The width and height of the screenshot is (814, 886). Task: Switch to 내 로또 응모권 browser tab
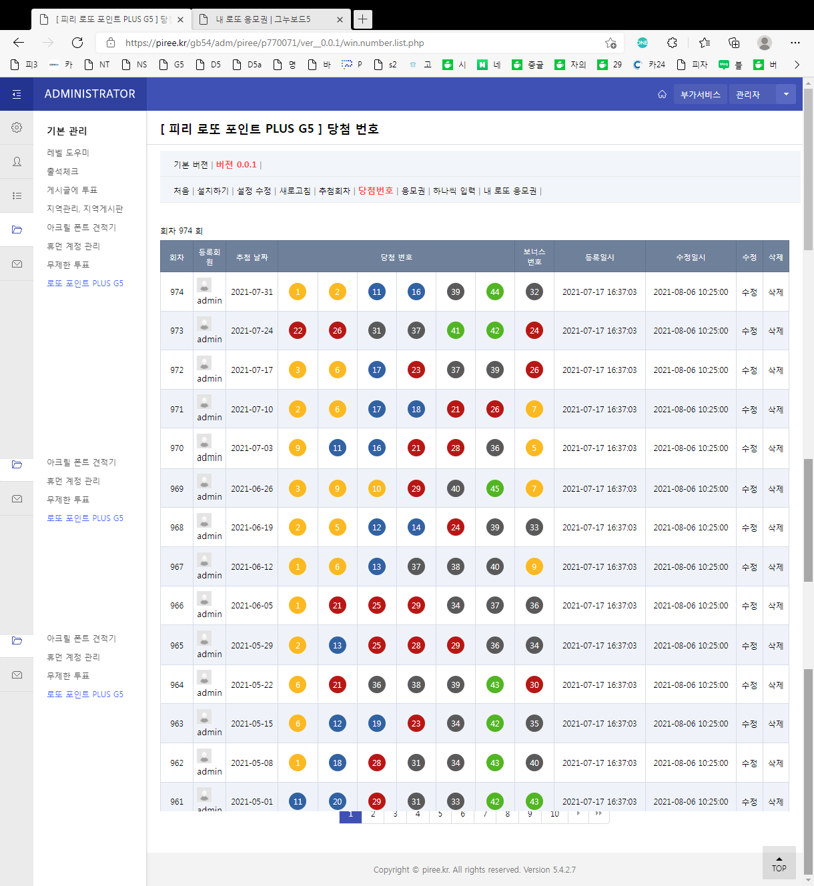click(263, 19)
